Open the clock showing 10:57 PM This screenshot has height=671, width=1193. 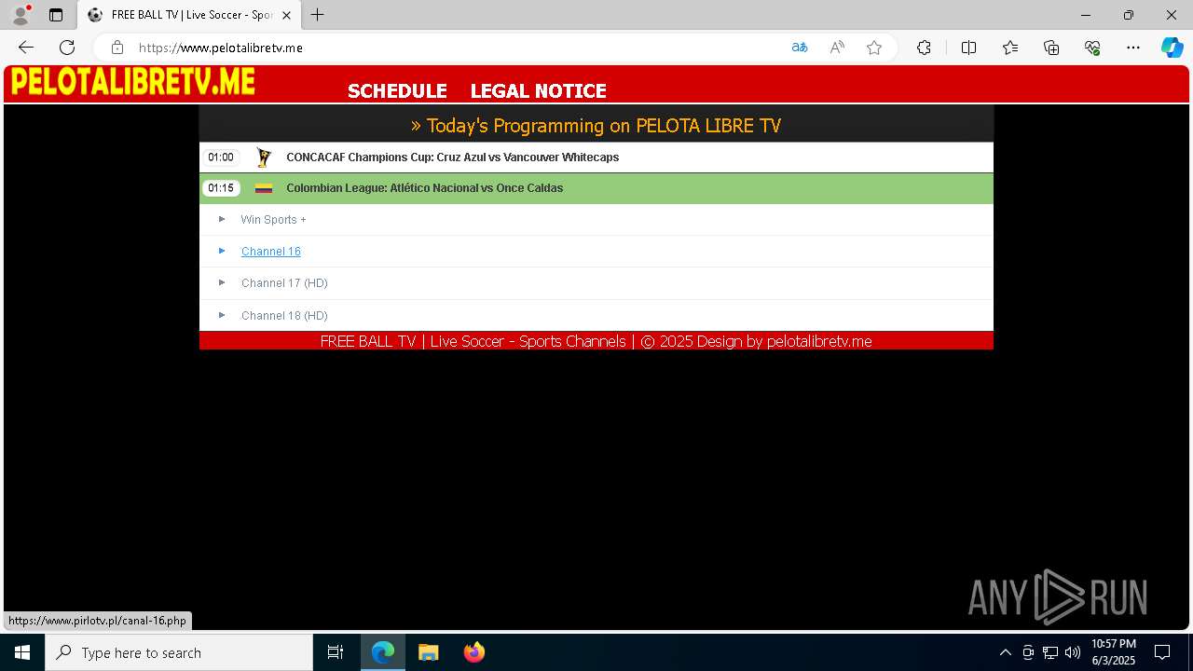1114,652
